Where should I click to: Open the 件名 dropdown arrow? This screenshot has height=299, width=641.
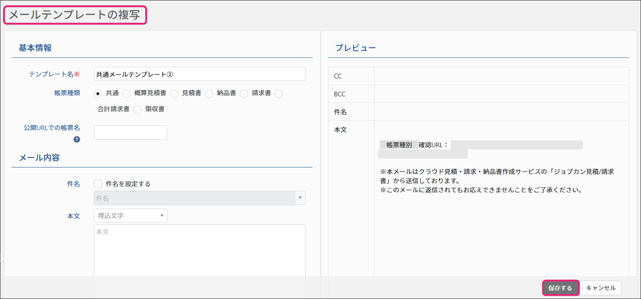[x=300, y=198]
